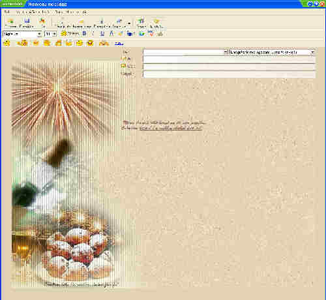Open the first menu in the menu bar

pyautogui.click(x=7, y=12)
